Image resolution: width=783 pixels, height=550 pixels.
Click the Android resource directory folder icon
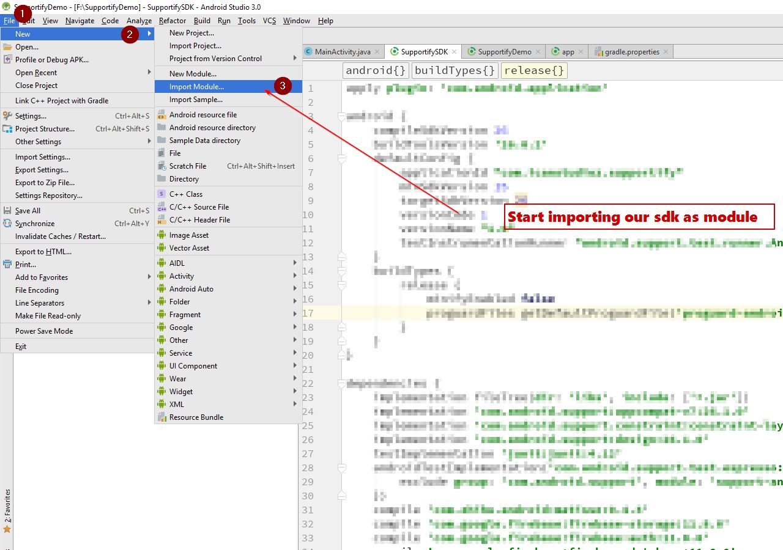pos(161,128)
